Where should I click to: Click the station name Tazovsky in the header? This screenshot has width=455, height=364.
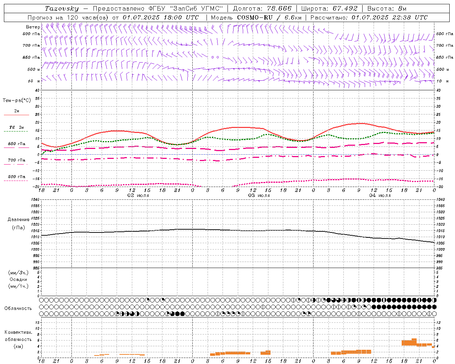coord(62,9)
